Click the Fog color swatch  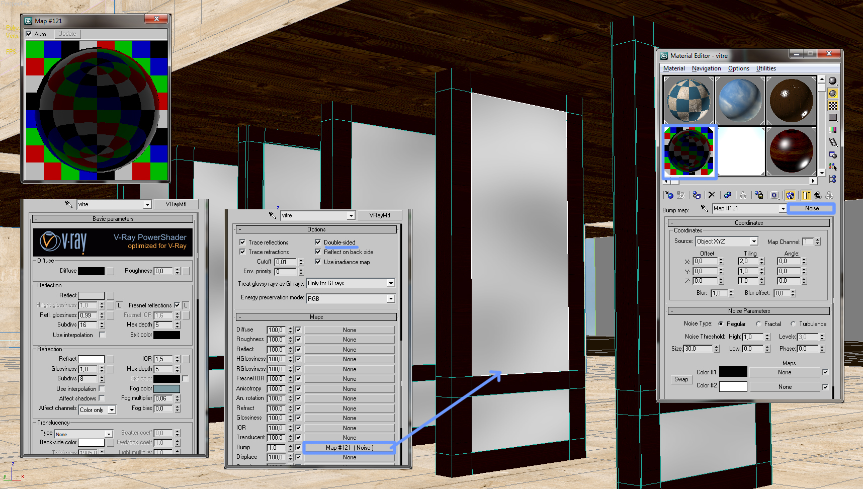[166, 388]
